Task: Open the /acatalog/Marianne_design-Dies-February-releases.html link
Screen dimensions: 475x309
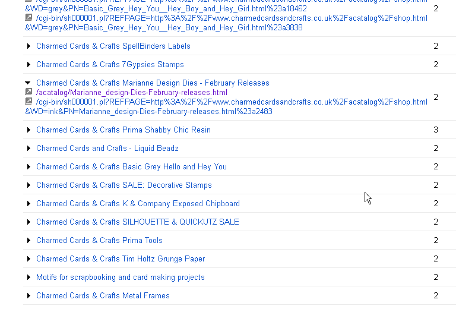Action: point(131,93)
